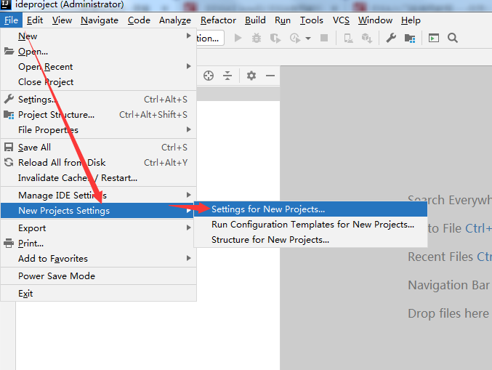Click the Stop square icon
Screen dimensions: 492x370
[x=324, y=39]
